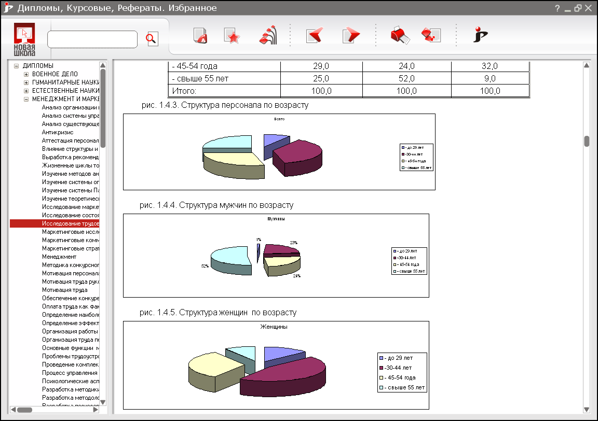
Task: Click the search magnifier icon
Action: [151, 39]
